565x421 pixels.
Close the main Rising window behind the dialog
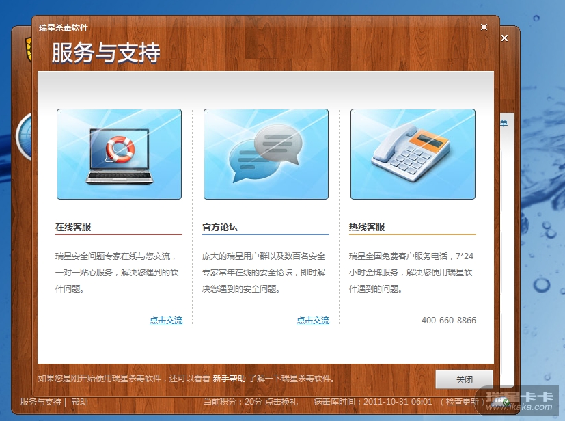(504, 38)
